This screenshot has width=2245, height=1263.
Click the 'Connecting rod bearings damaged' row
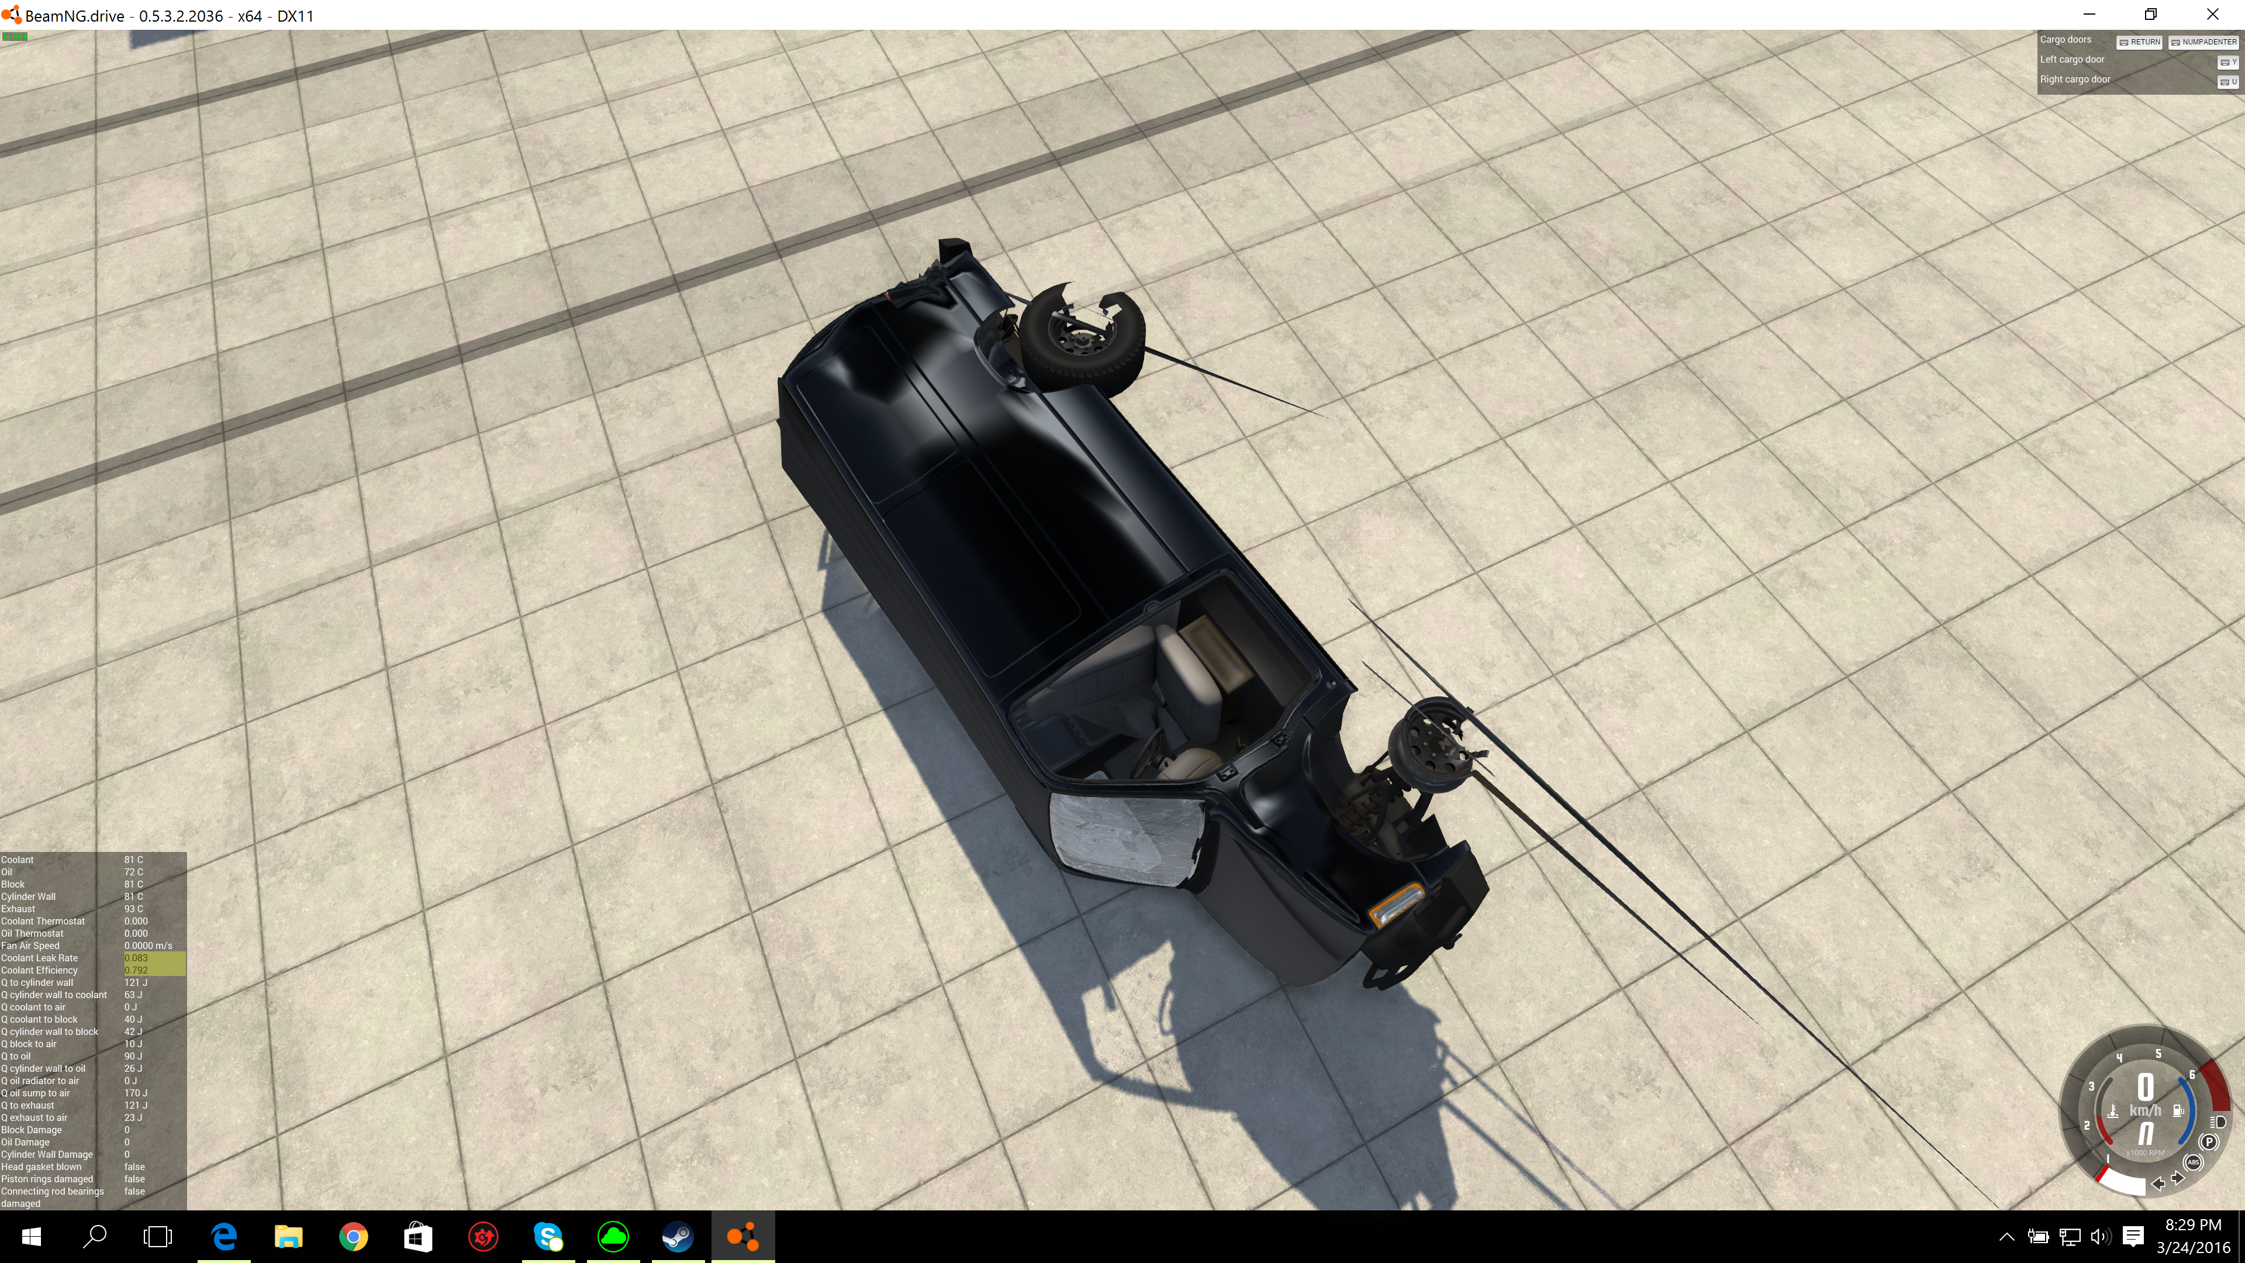pyautogui.click(x=94, y=1197)
